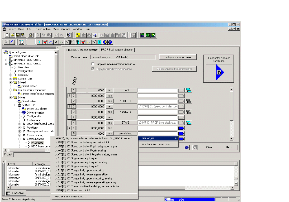Click the STW1 signal button
Image resolution: width=289 pixels, height=202 pixels.
tap(125, 90)
